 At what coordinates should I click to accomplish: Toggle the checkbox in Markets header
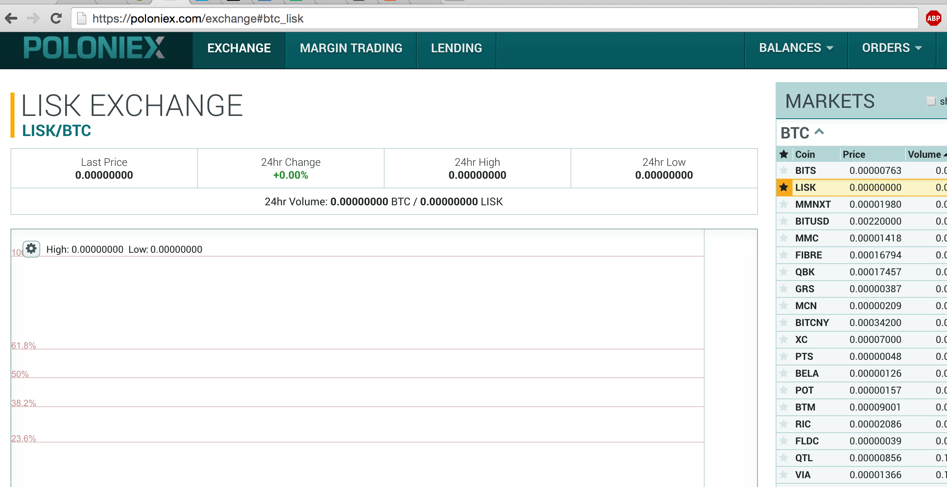(x=931, y=101)
